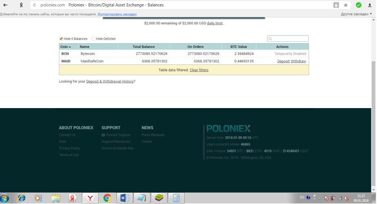Screen dimensions: 377x204
Task: Click the browser back arrow
Action: point(5,5)
